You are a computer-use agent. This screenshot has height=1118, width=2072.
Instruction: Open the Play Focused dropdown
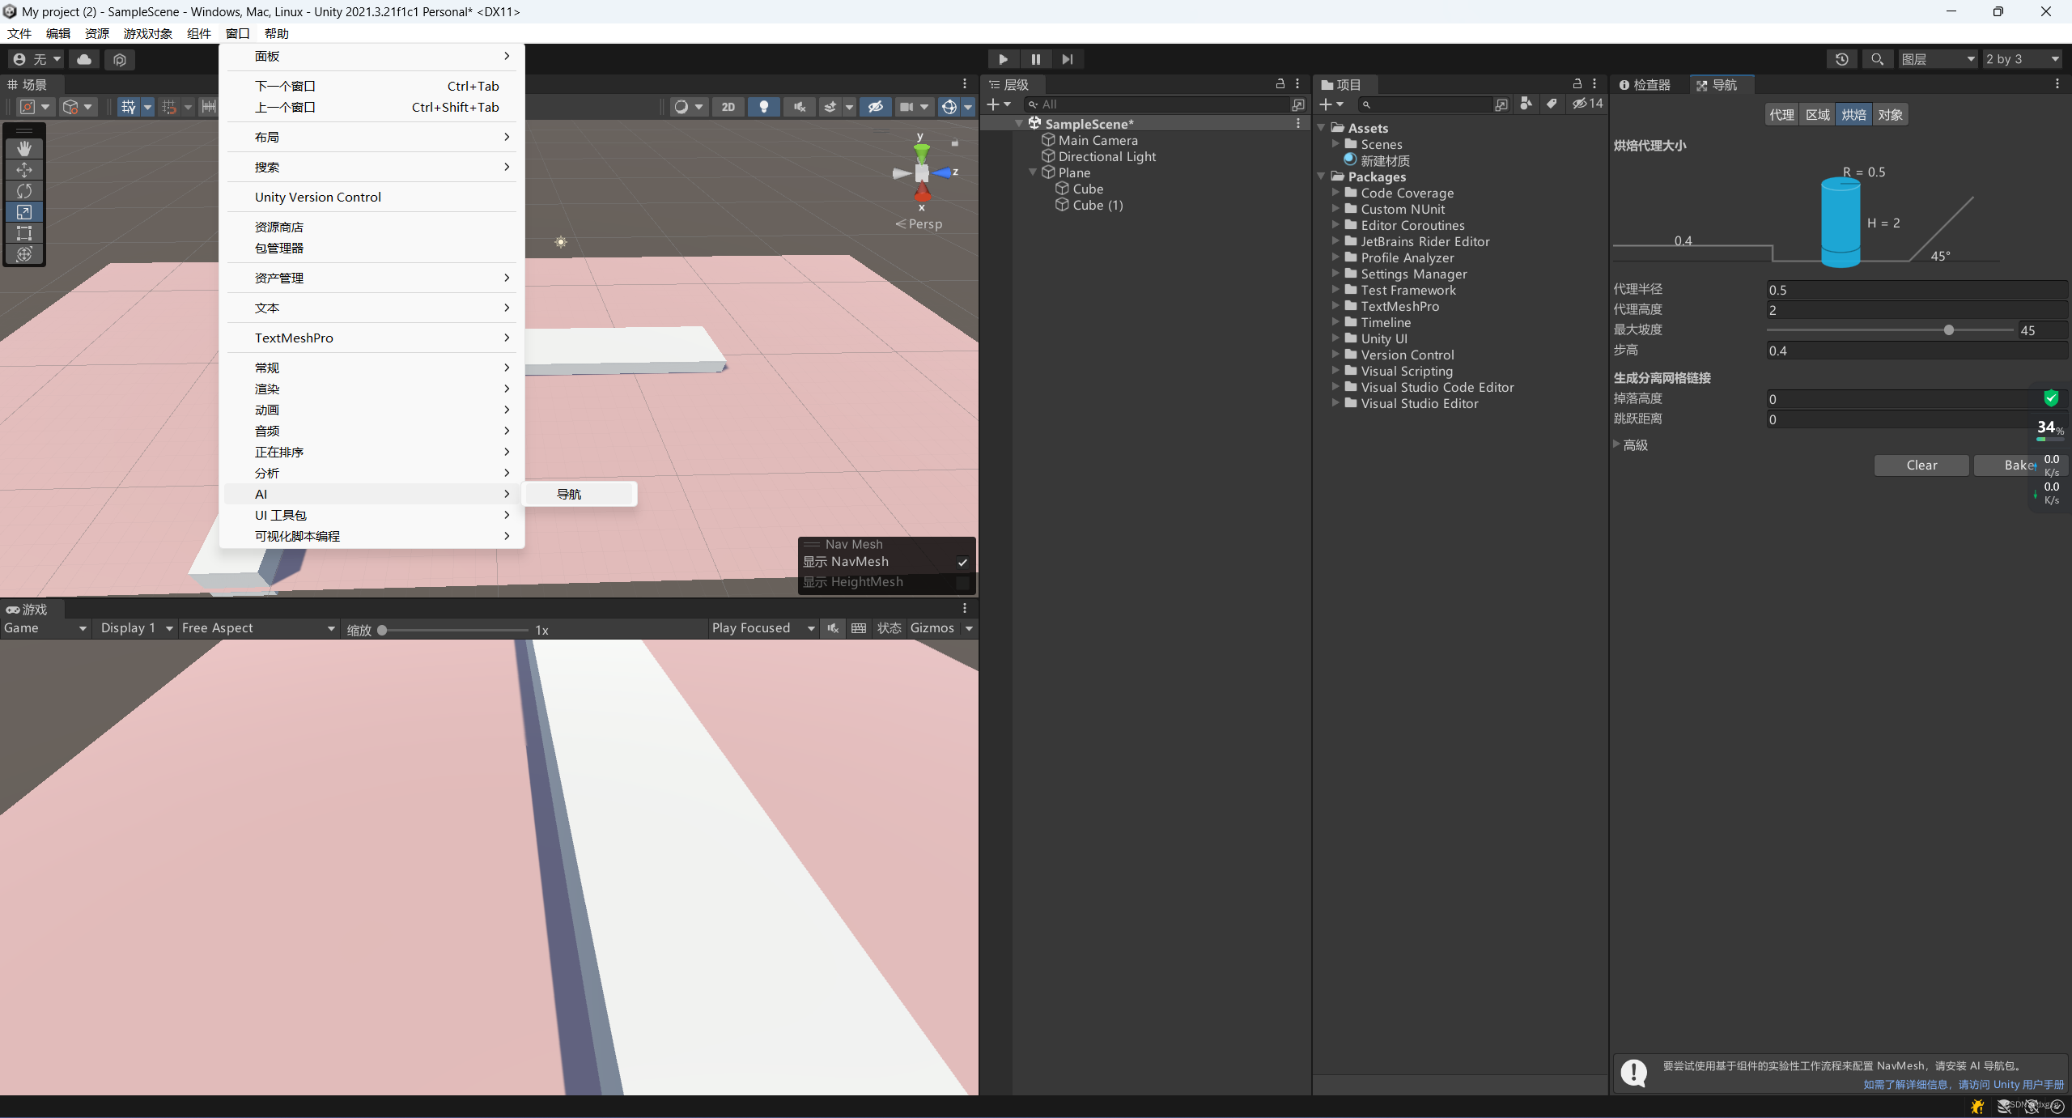coord(762,628)
